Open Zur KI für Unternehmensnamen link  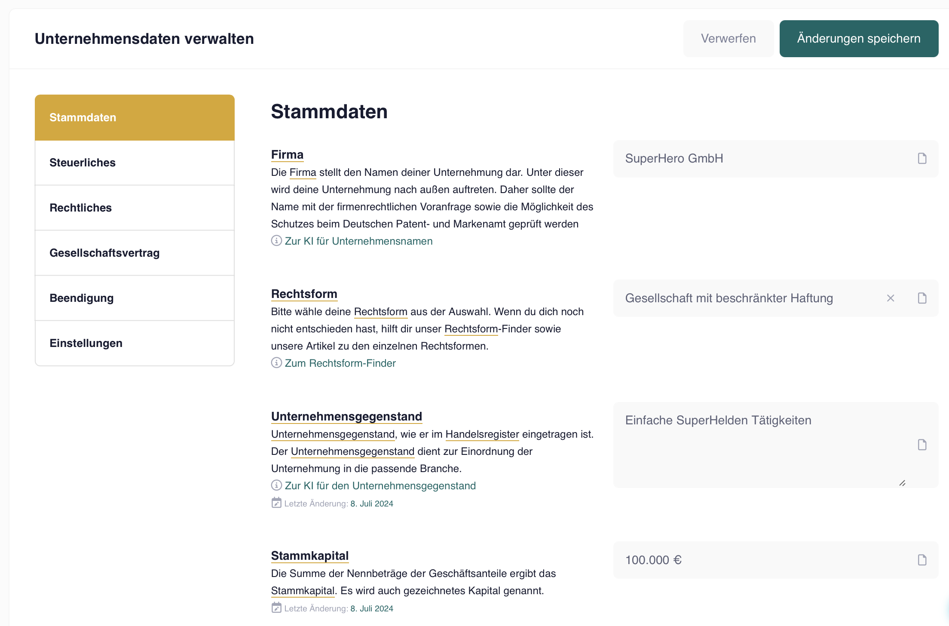tap(358, 241)
